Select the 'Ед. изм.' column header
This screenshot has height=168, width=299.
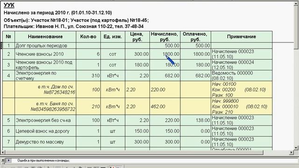click(x=113, y=36)
